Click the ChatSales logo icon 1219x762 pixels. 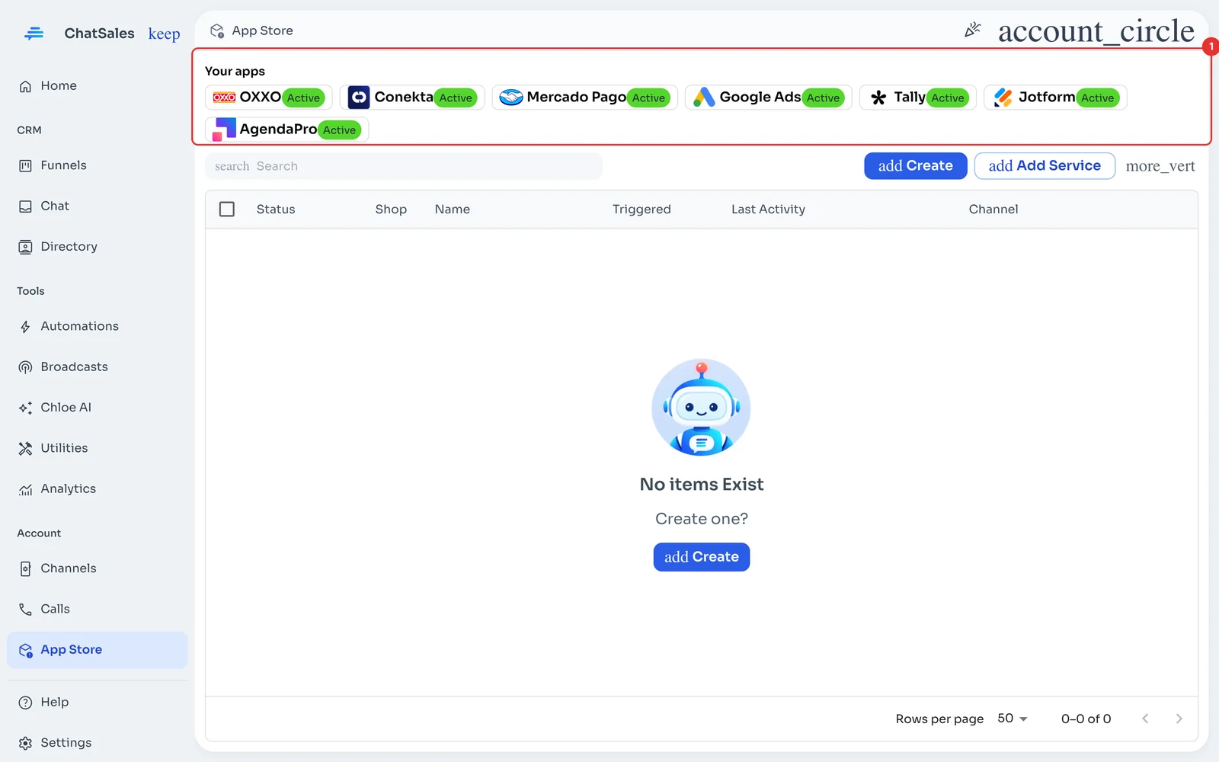click(x=34, y=34)
